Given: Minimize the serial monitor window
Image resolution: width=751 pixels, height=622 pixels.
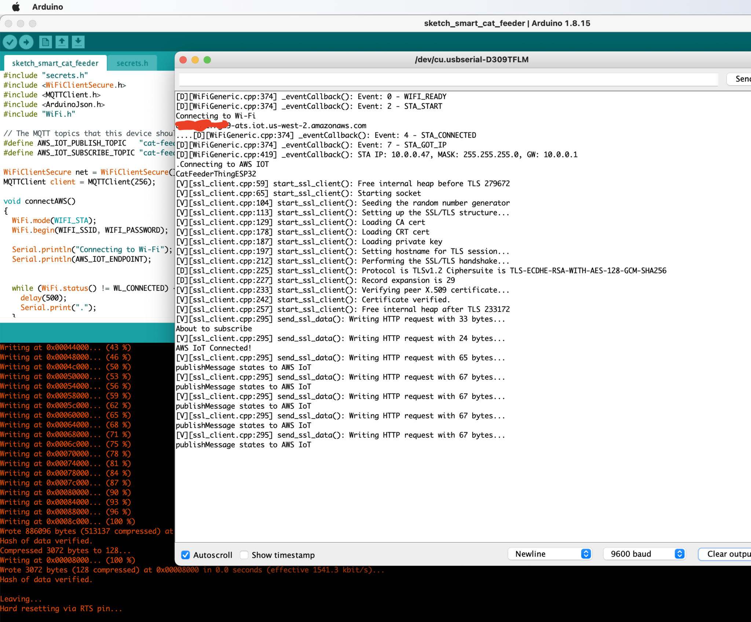Looking at the screenshot, I should [195, 60].
